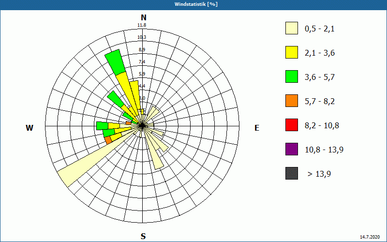Viewport: 387px width, 242px height.
Task: Click the E compass label
Action: pos(257,128)
